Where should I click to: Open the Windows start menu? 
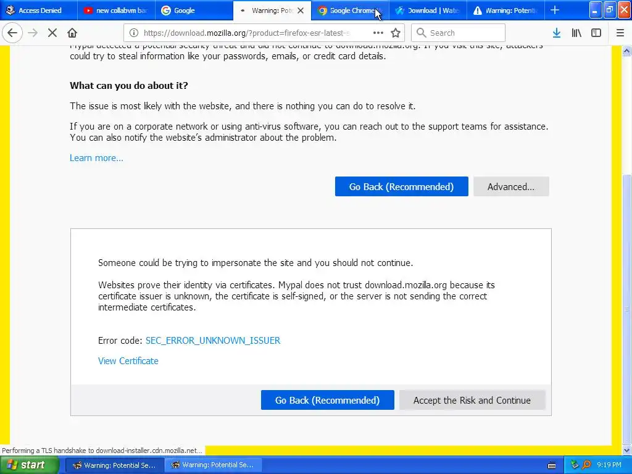30,465
